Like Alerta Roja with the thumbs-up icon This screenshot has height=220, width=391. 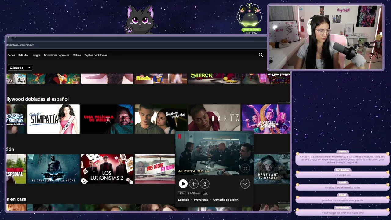[204, 184]
